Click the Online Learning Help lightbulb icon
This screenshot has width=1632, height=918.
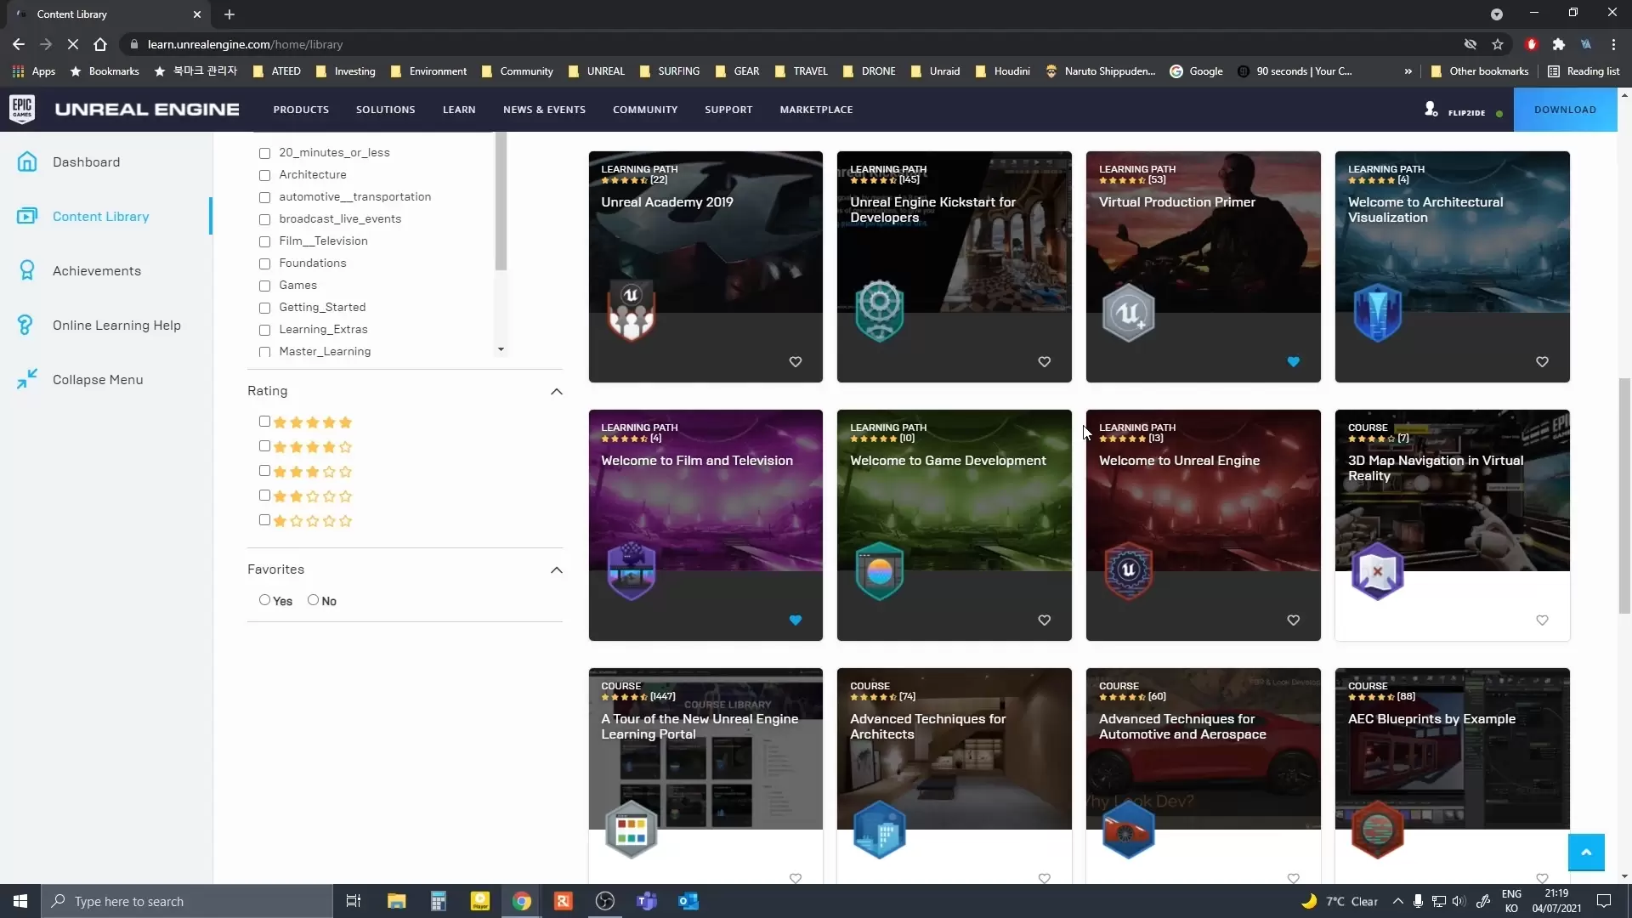tap(25, 325)
